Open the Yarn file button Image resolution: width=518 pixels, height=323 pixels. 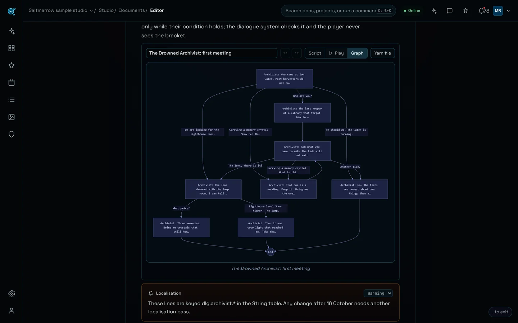click(x=382, y=53)
